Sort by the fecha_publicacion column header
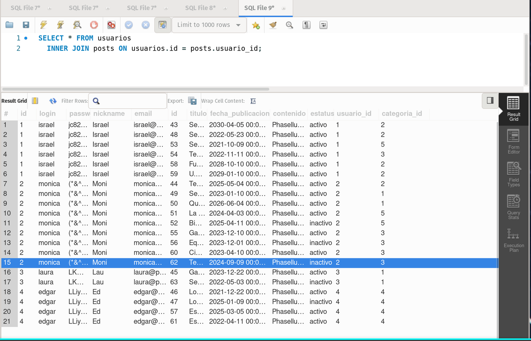 240,114
